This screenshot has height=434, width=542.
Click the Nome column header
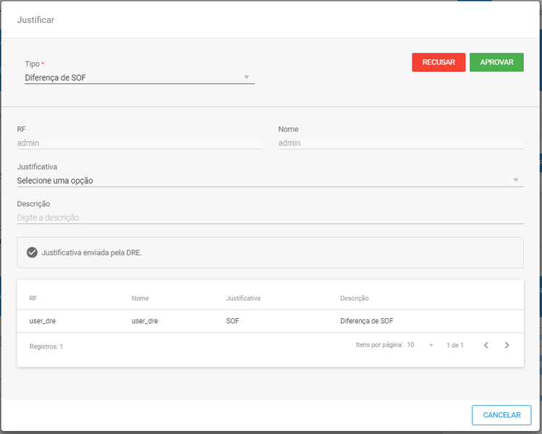(x=140, y=298)
